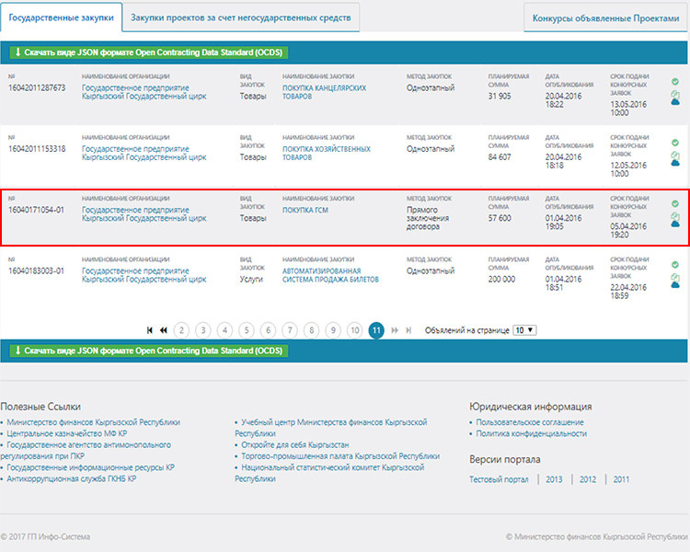Go to previous page with double-left arrow
Screen dimensions: 690x552
pyautogui.click(x=164, y=330)
